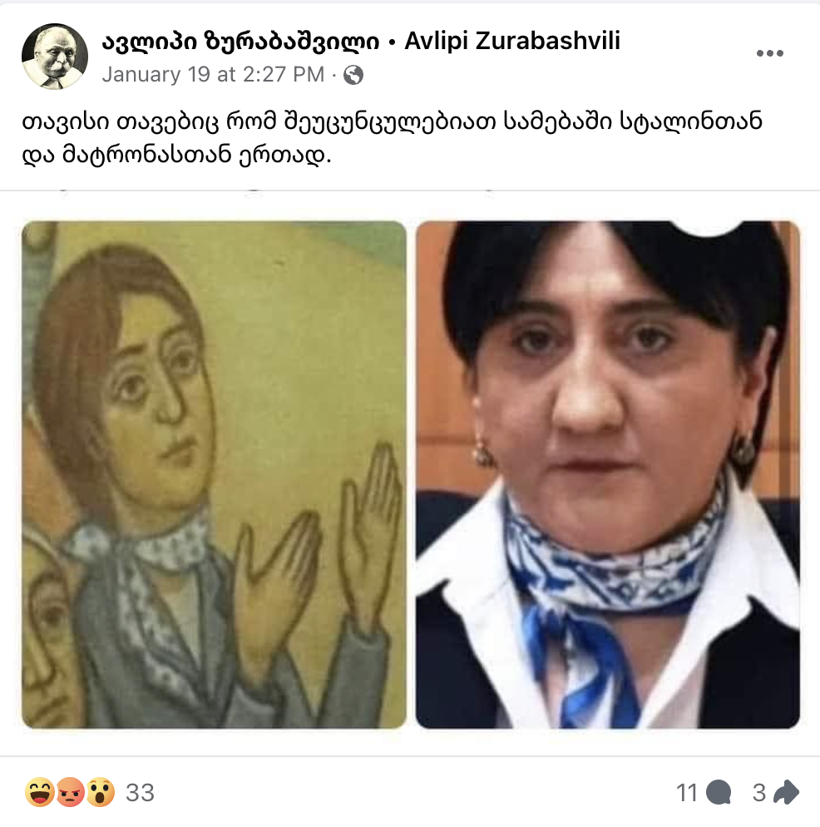Click the Haha laughing reaction emoji
Screen dimensions: 820x827
[x=40, y=792]
